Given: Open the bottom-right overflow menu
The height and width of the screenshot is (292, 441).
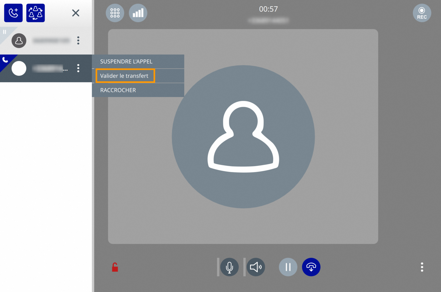Looking at the screenshot, I should pyautogui.click(x=422, y=267).
